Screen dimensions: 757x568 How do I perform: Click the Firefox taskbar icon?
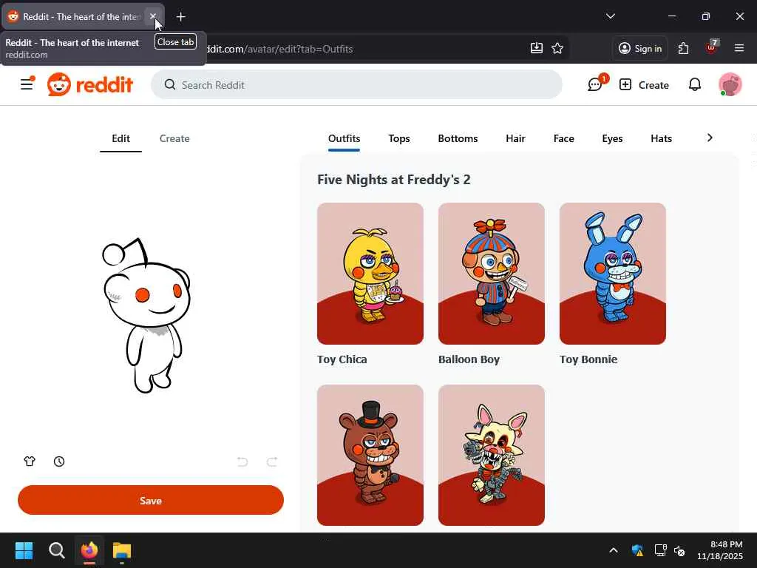89,550
